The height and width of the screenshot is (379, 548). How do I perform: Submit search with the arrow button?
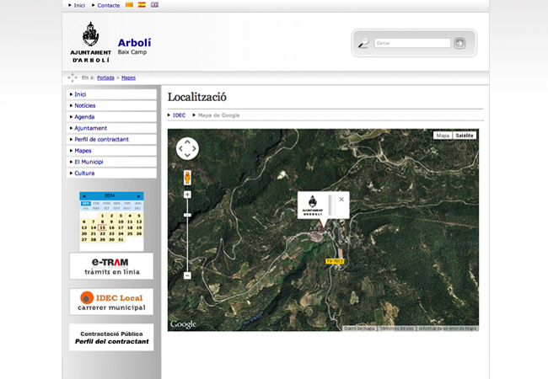(x=459, y=43)
